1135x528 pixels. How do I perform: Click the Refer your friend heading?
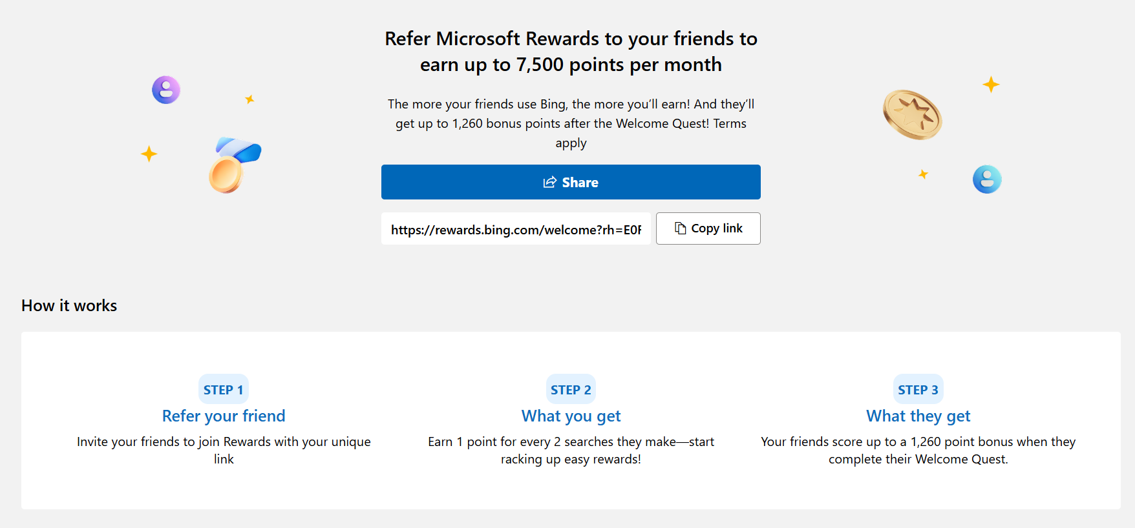[223, 416]
